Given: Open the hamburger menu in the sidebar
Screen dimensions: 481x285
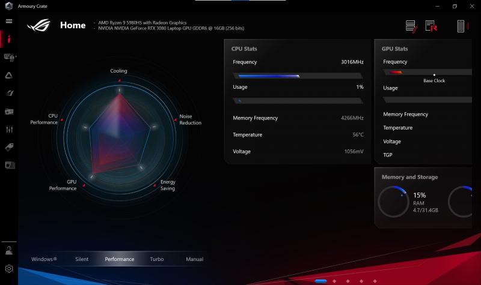Looking at the screenshot, I should [9, 21].
